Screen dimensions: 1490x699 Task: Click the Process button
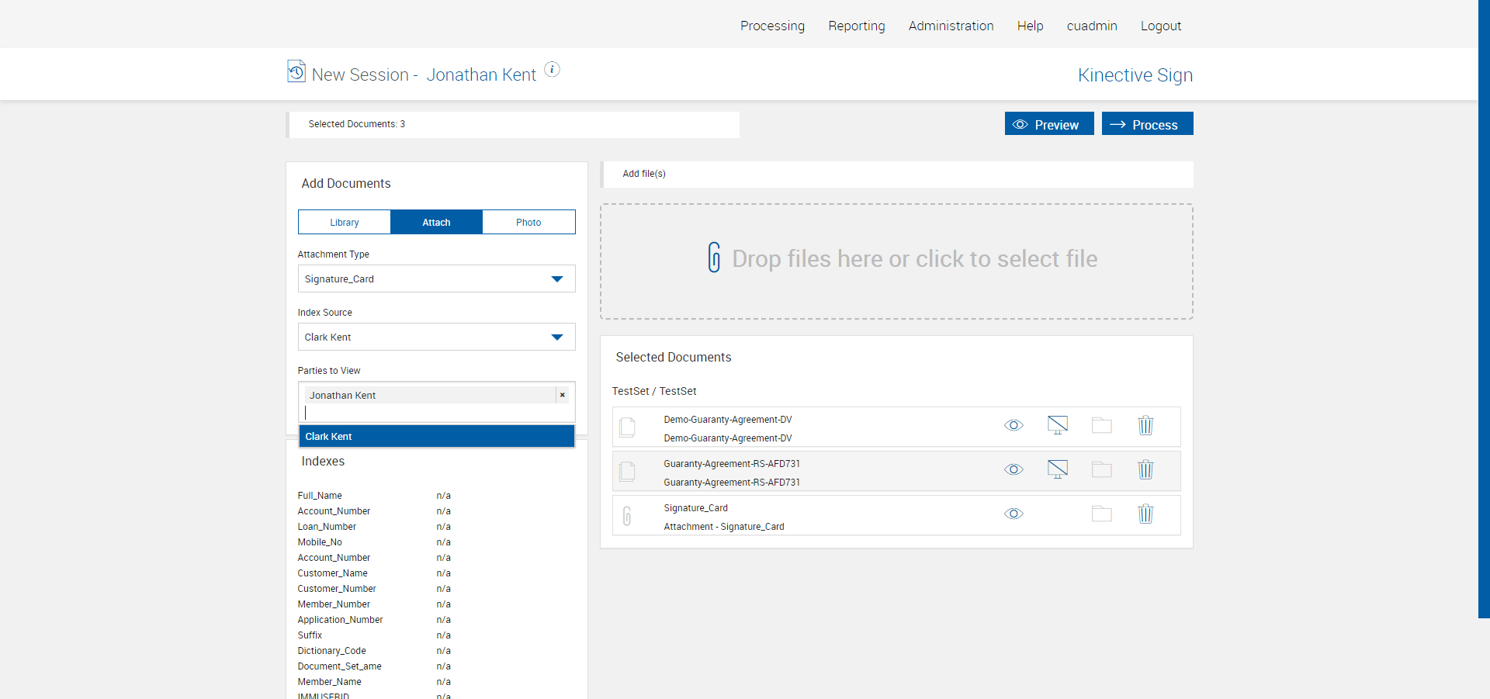pyautogui.click(x=1147, y=124)
